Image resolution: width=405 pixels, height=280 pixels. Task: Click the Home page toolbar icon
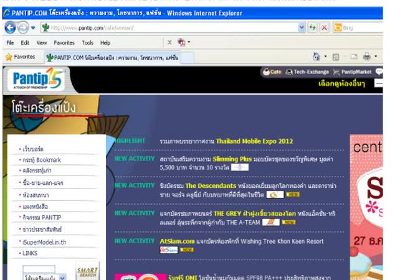pos(317,57)
